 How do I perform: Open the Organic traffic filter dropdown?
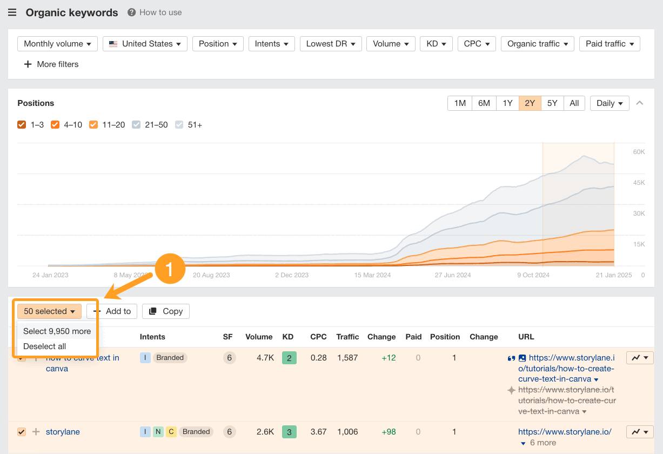click(537, 44)
